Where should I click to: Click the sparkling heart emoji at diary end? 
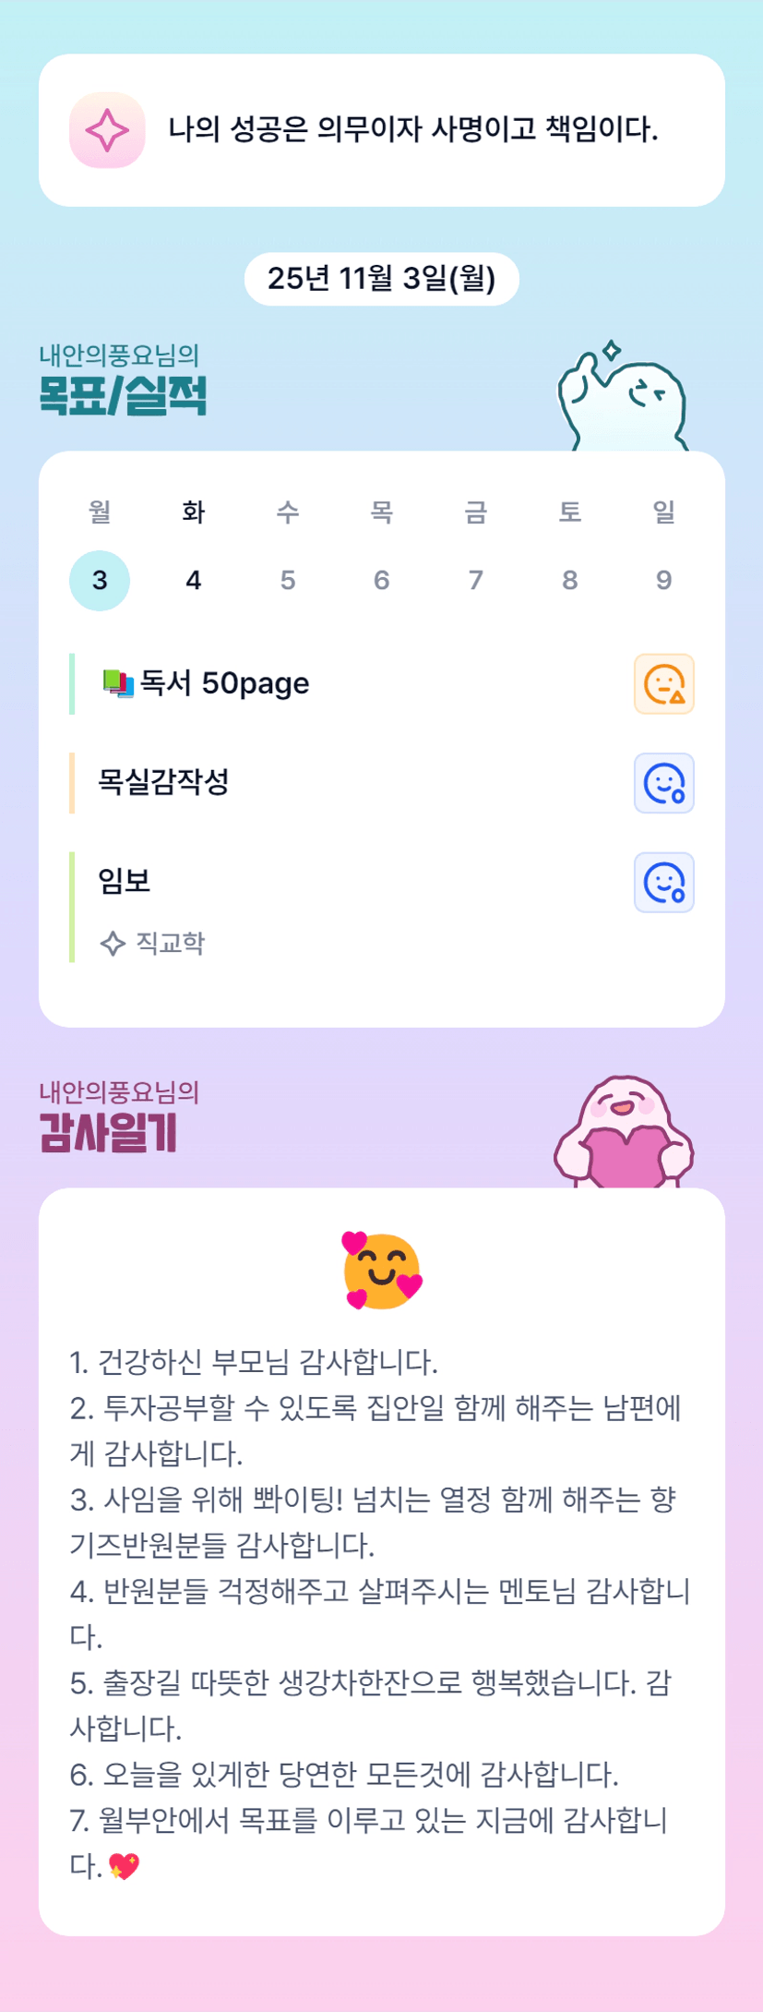pyautogui.click(x=124, y=1866)
